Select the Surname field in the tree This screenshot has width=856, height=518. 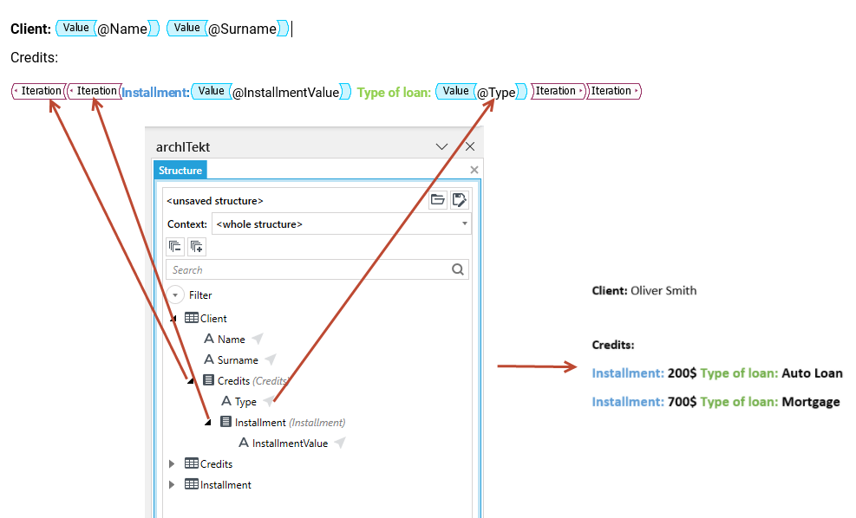click(x=238, y=359)
